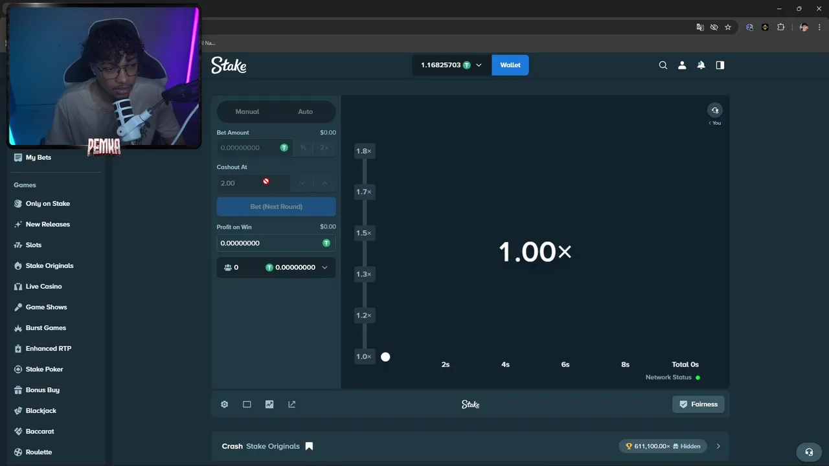Click the Games heading in sidebar
Viewport: 829px width, 466px height.
pos(25,185)
